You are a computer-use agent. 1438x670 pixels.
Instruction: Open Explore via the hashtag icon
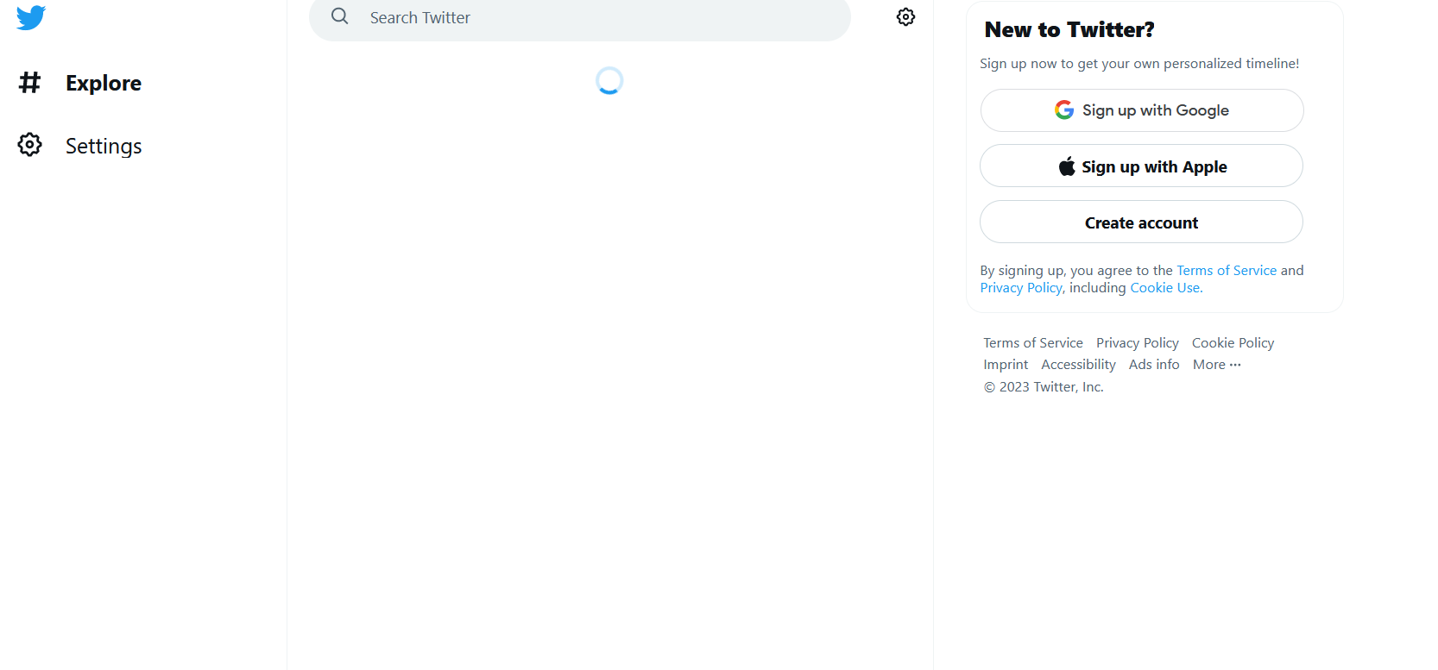[x=30, y=83]
